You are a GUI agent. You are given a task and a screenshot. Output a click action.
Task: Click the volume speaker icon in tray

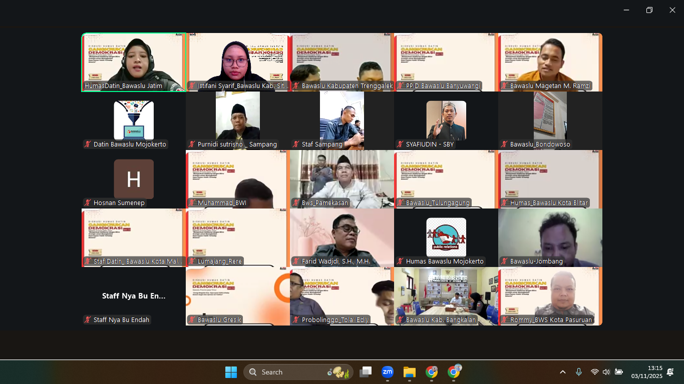[606, 372]
